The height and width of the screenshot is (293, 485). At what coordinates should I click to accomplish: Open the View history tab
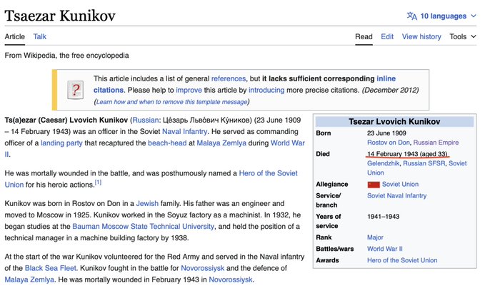421,36
